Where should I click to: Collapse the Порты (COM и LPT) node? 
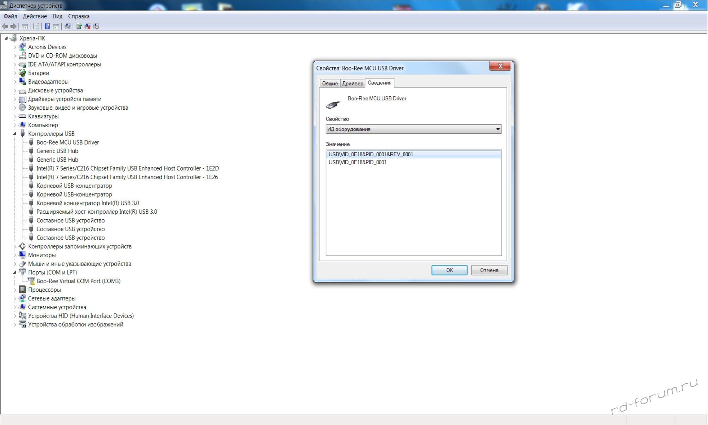click(x=15, y=272)
